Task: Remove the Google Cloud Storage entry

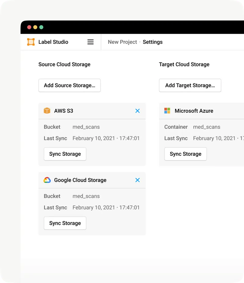Action: tap(138, 180)
